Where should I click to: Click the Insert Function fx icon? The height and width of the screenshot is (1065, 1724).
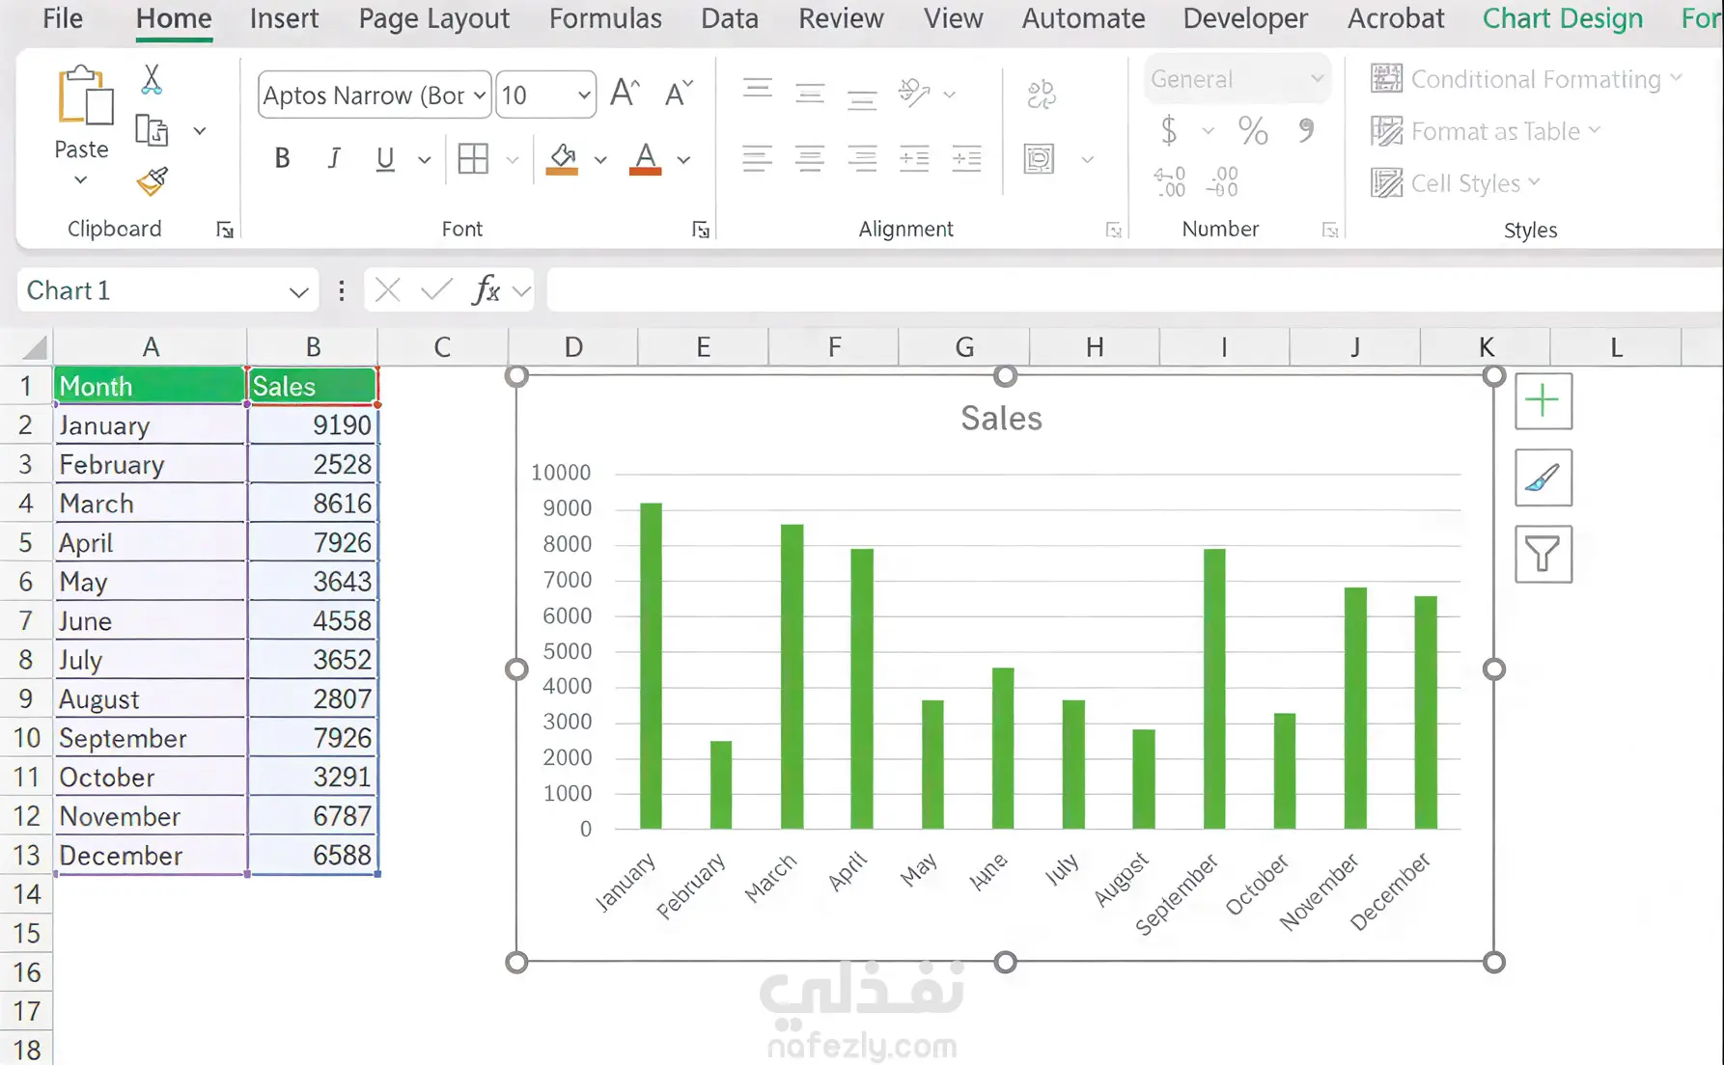click(486, 289)
